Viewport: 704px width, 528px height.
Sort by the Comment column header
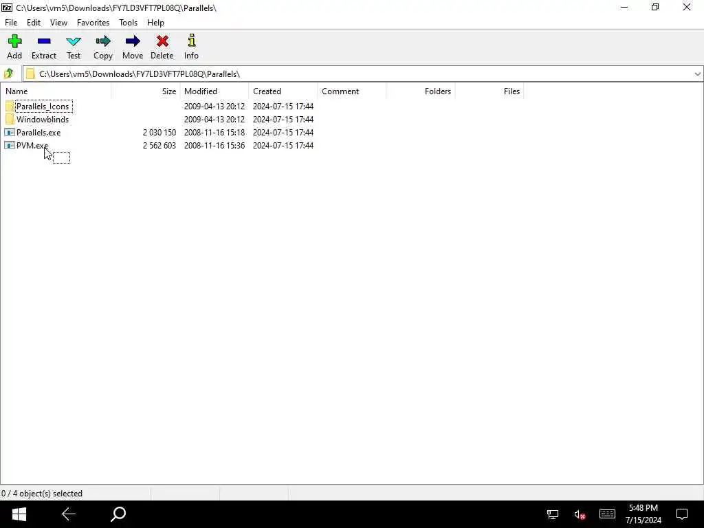pos(351,91)
